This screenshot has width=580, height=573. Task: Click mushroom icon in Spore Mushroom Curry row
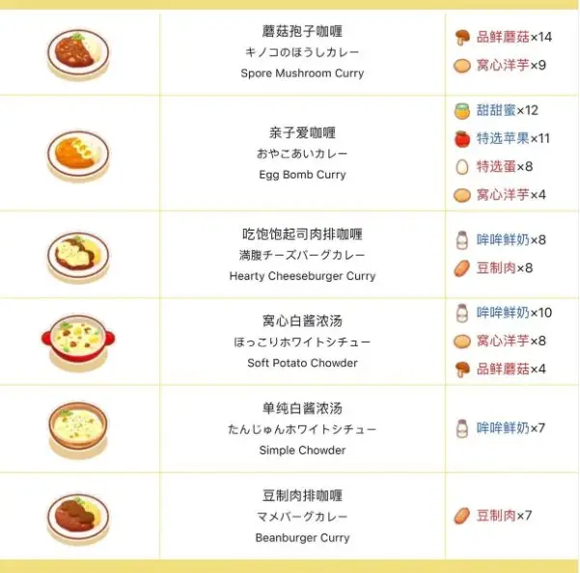click(x=463, y=38)
